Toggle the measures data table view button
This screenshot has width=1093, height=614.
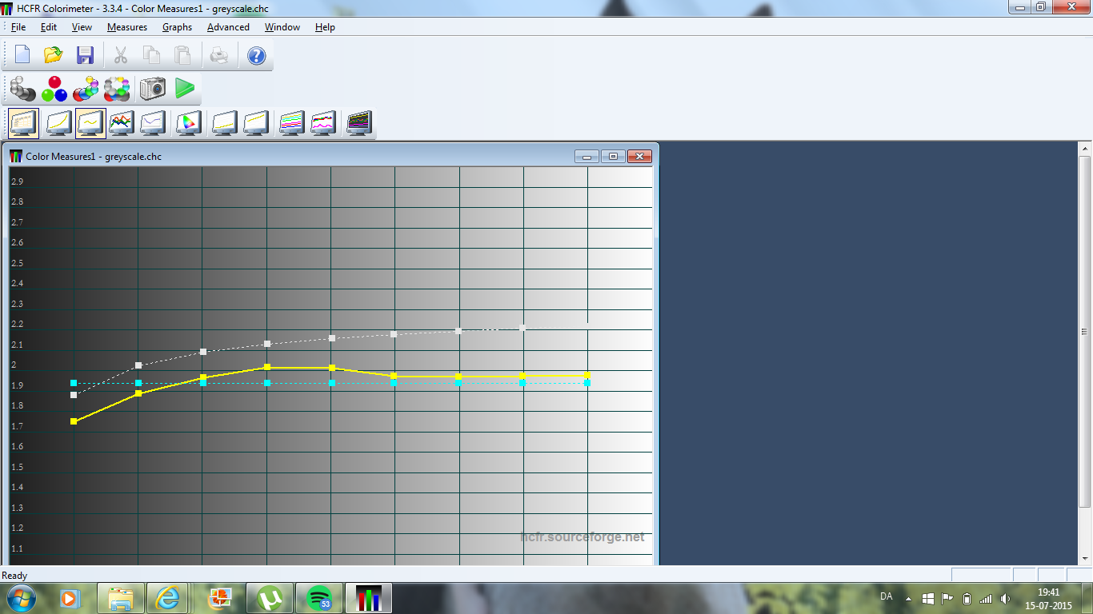click(24, 123)
